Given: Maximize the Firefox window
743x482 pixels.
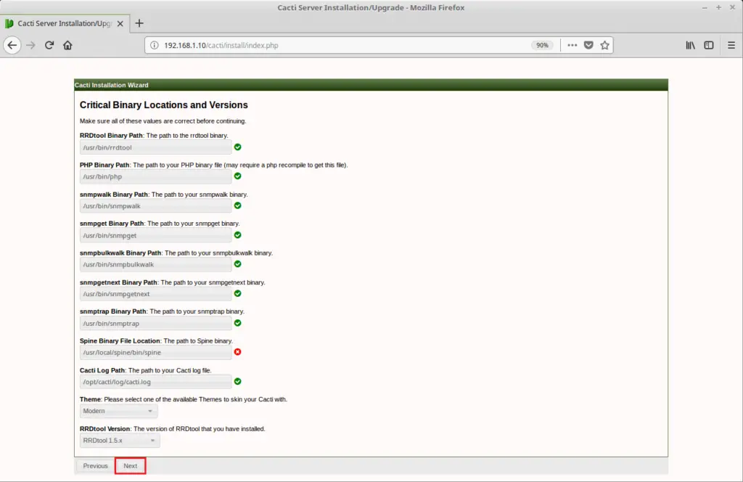Looking at the screenshot, I should click(718, 7).
